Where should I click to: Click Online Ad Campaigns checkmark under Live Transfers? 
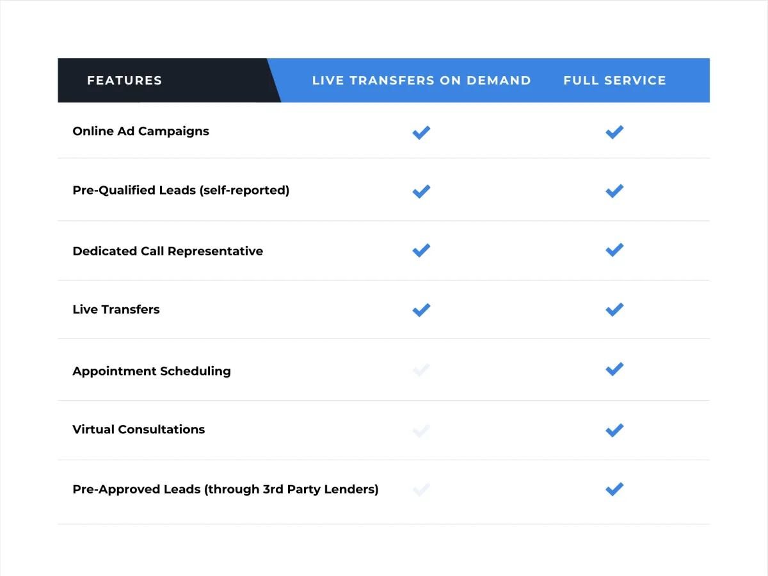(x=421, y=132)
